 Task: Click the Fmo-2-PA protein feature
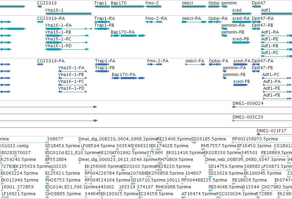(154, 64)
